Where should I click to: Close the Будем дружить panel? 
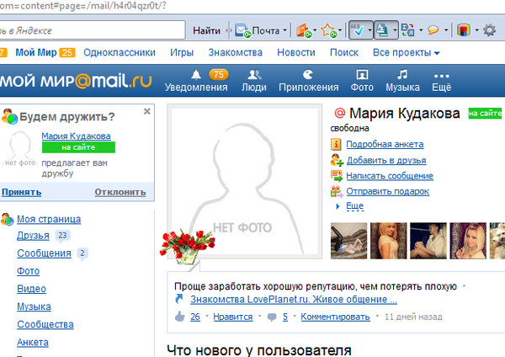pyautogui.click(x=146, y=111)
